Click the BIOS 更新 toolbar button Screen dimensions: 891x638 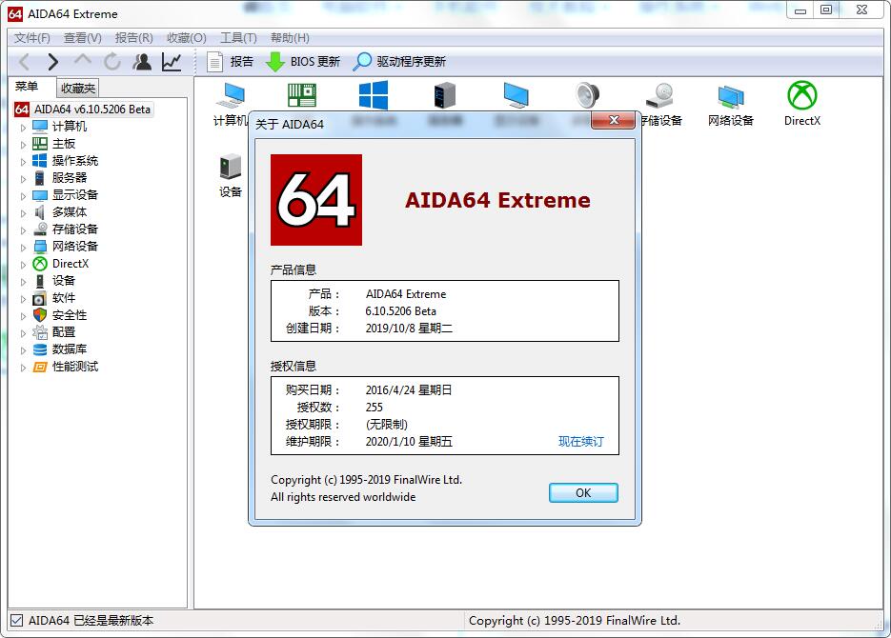pyautogui.click(x=303, y=61)
